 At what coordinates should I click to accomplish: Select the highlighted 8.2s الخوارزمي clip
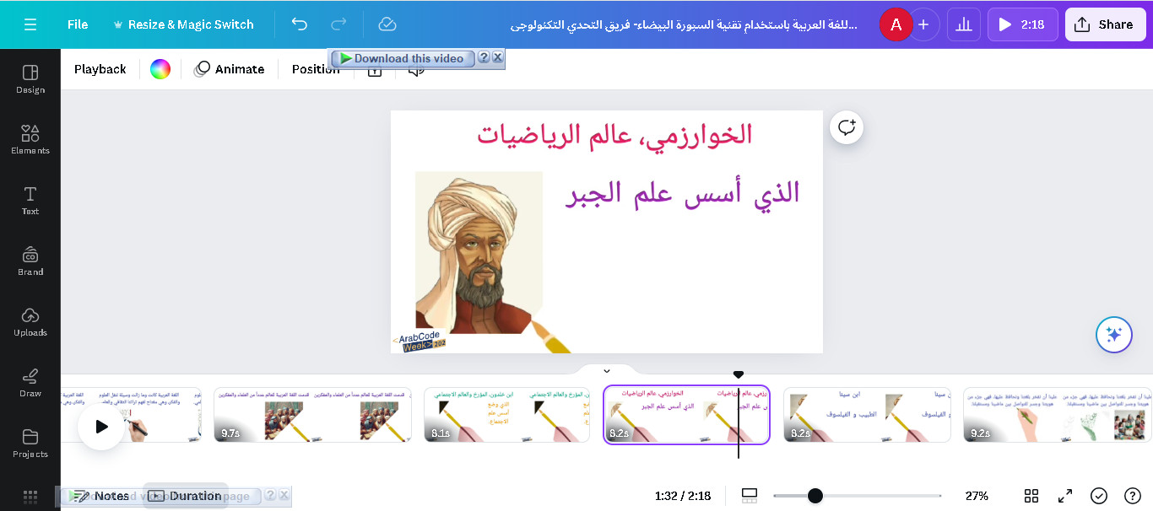coord(686,415)
